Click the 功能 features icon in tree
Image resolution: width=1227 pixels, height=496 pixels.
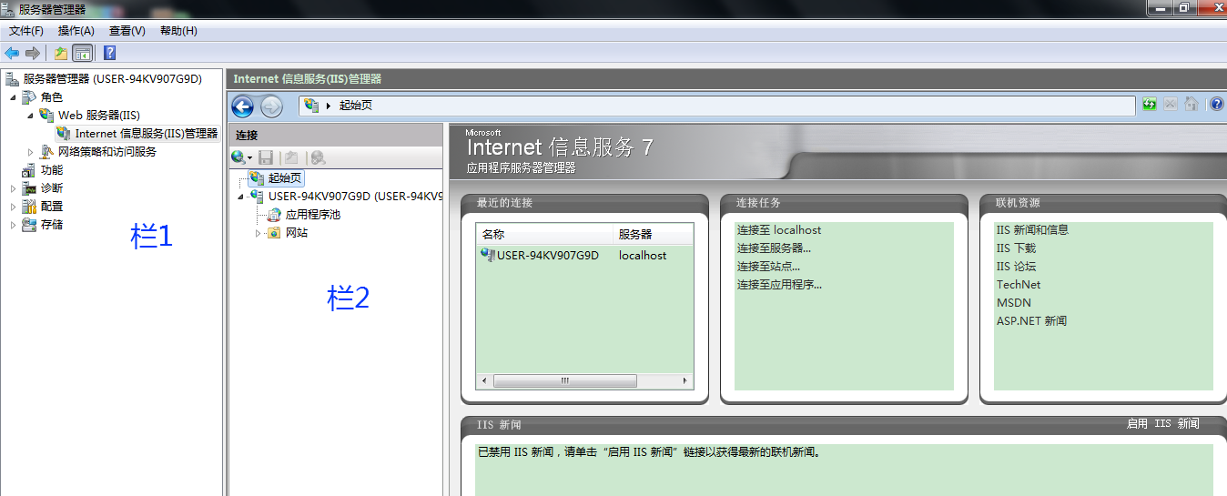point(29,170)
